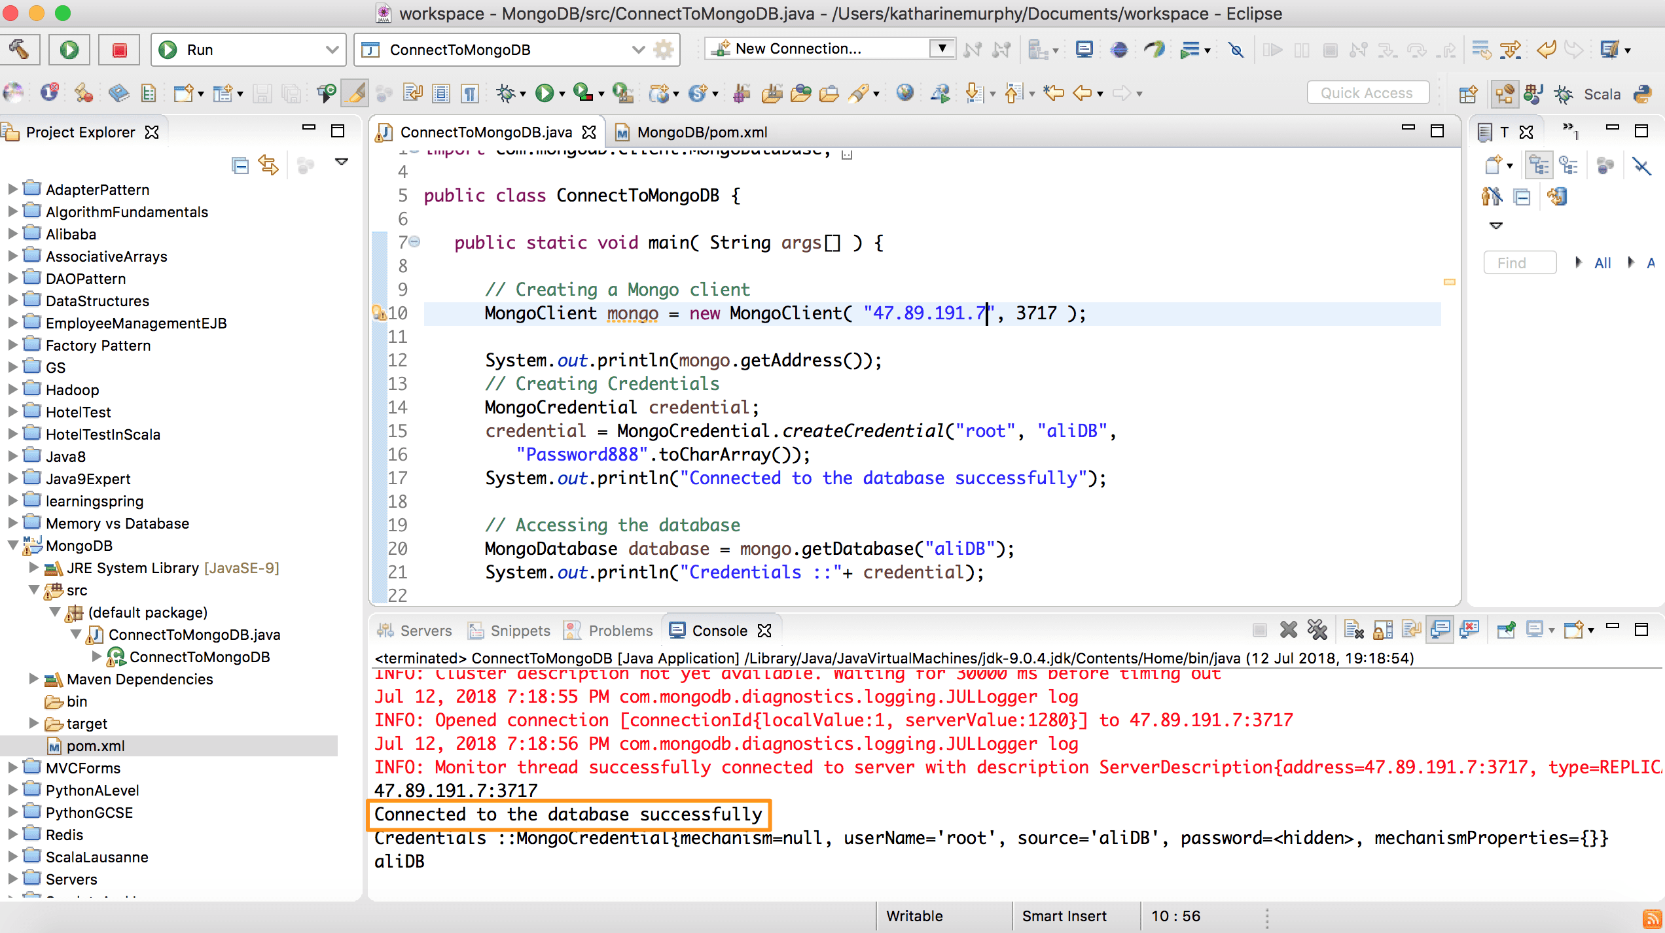
Task: Toggle Link with Editor in Project Explorer
Action: coord(269,166)
